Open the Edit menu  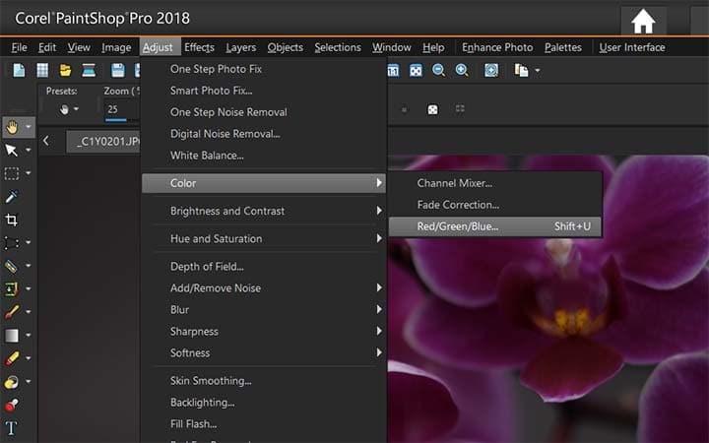point(47,47)
